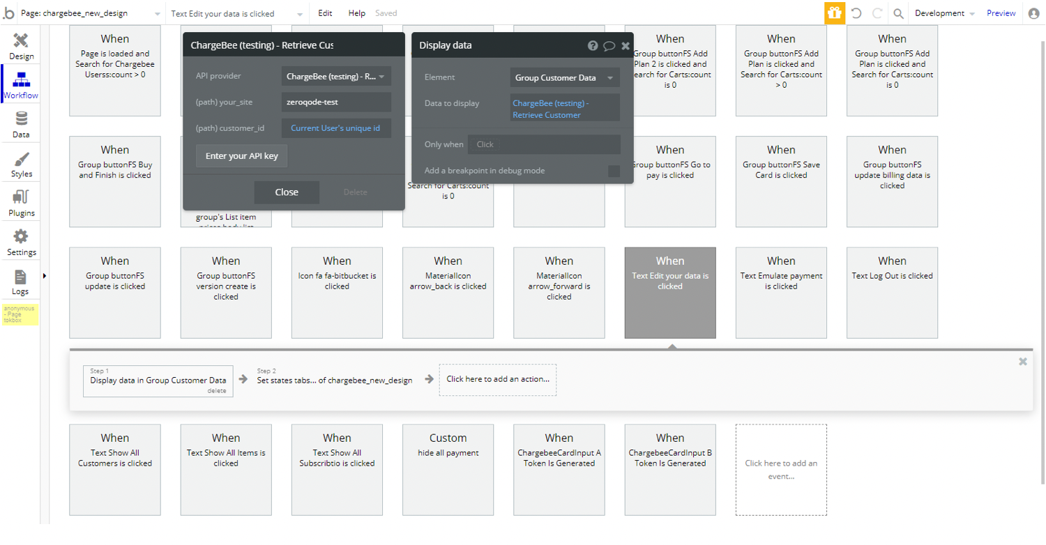This screenshot has width=1046, height=545.
Task: Open the Development version dropdown
Action: [x=944, y=13]
